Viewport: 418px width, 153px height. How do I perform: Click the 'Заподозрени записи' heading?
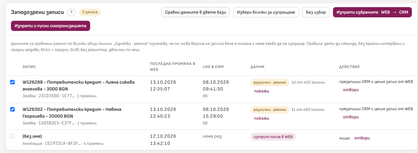[x=38, y=12]
